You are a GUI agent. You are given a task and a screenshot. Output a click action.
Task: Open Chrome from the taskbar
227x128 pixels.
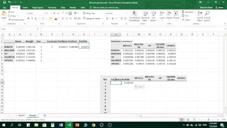click(x=94, y=125)
